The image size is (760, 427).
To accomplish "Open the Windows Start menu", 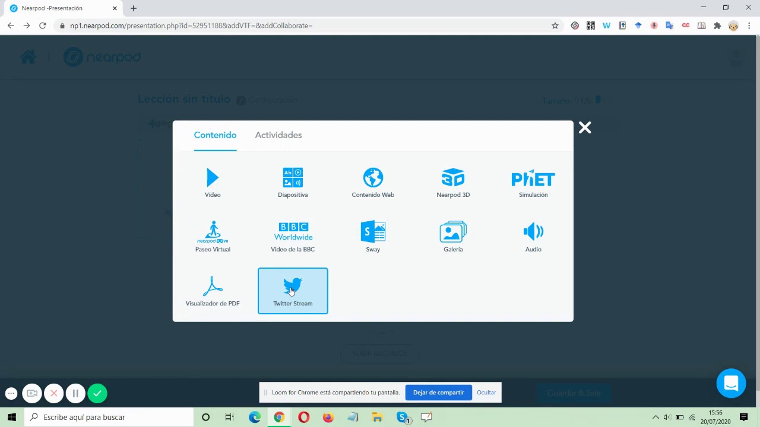I will [x=12, y=418].
